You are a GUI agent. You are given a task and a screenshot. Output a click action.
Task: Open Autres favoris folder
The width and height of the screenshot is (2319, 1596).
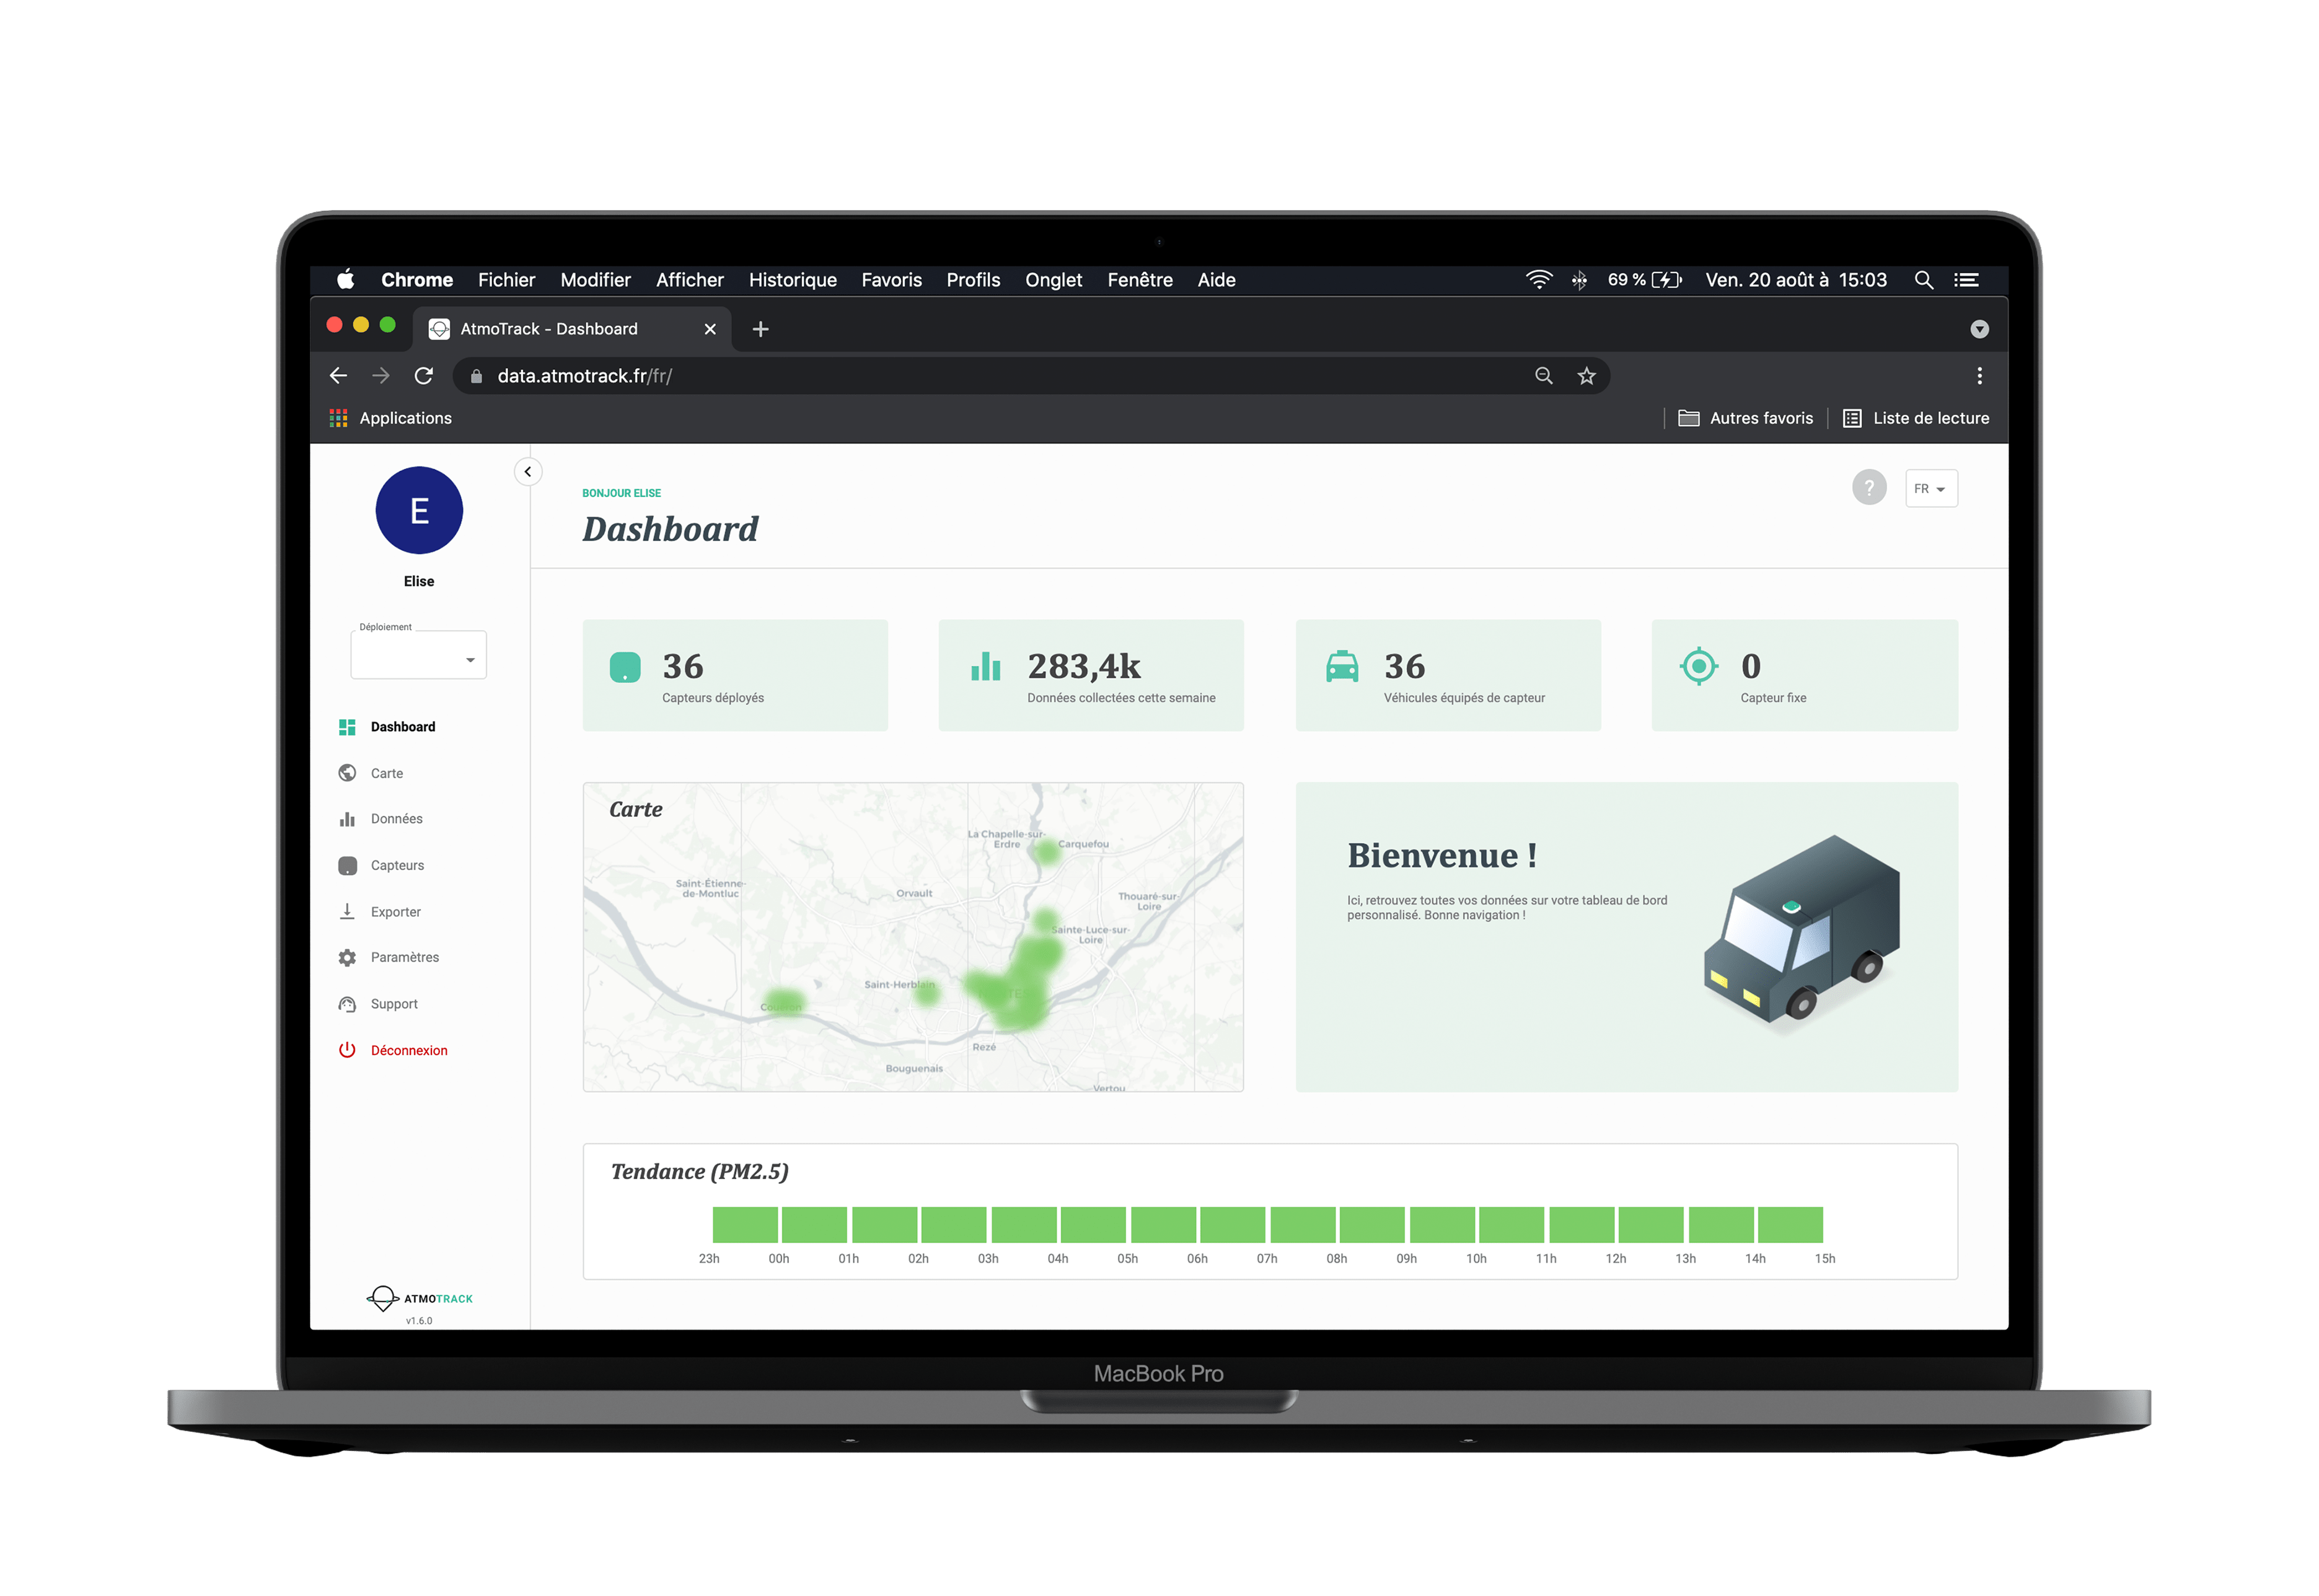coord(1745,418)
